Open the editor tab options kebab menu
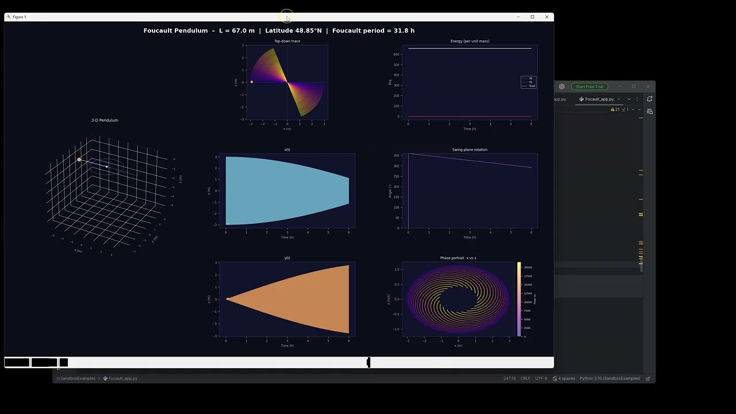 tap(637, 99)
